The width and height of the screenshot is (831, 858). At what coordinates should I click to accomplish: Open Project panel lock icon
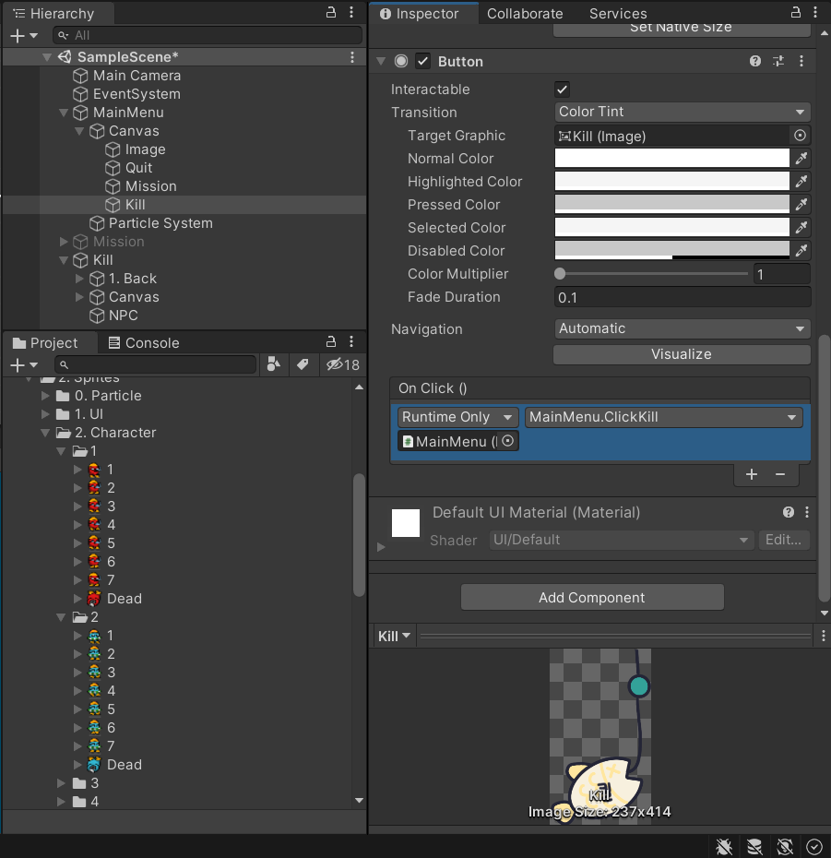[x=331, y=342]
